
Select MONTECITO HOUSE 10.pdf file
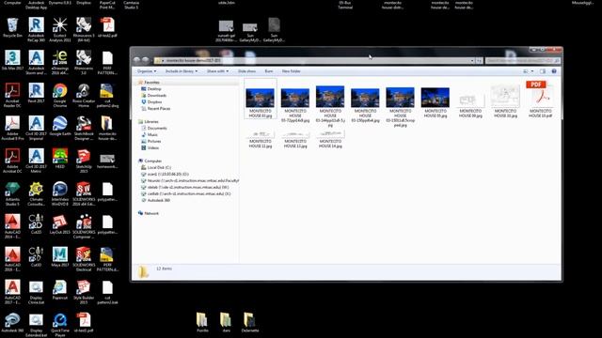(540, 100)
